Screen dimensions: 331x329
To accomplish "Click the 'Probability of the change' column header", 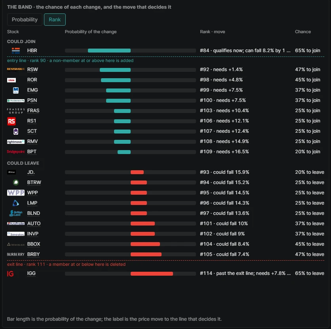I will click(91, 32).
